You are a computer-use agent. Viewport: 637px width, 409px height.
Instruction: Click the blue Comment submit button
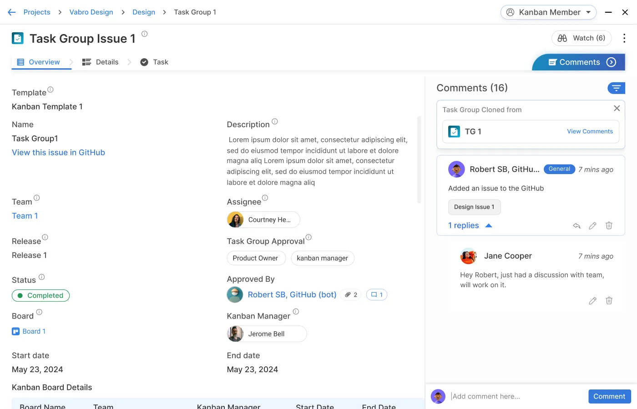pos(609,396)
